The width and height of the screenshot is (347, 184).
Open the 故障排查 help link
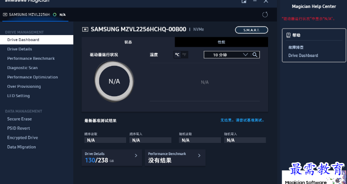click(x=296, y=47)
